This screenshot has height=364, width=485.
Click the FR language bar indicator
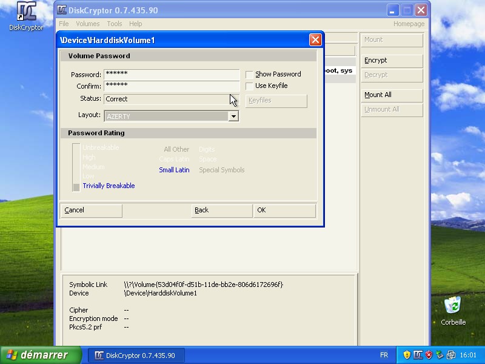(x=384, y=355)
